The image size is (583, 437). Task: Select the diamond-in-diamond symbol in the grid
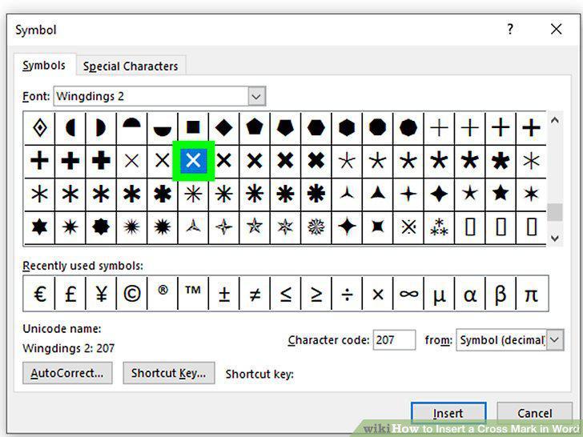[40, 128]
